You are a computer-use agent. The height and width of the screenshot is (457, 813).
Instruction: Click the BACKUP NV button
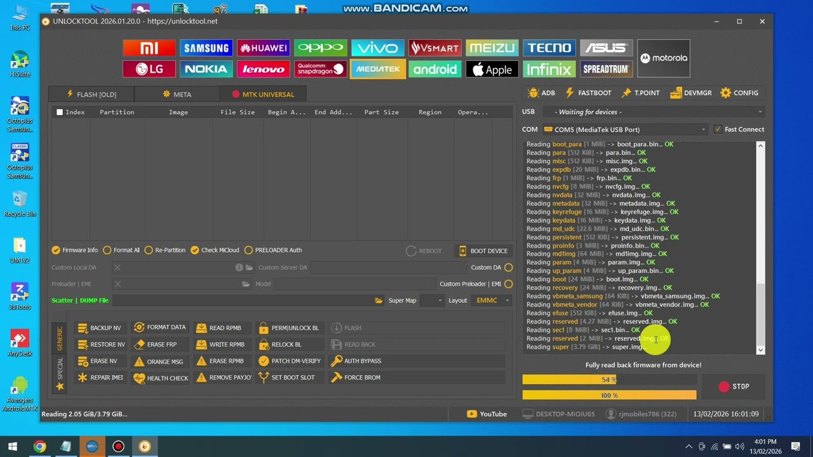point(99,328)
